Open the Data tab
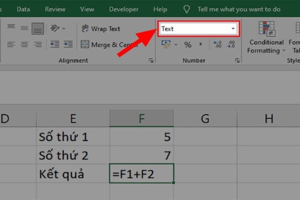This screenshot has height=200, width=300. [x=23, y=9]
